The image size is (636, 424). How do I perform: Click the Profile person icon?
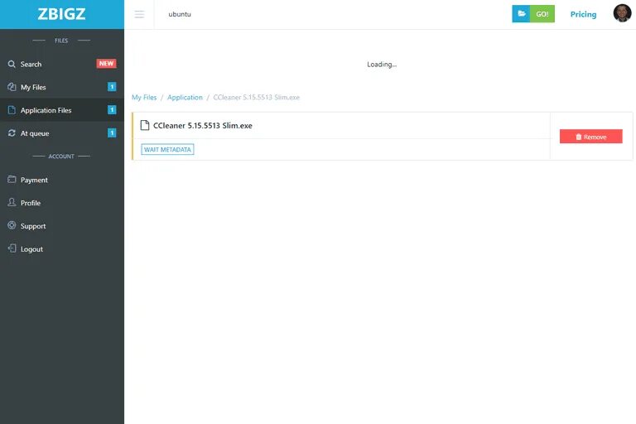pyautogui.click(x=12, y=202)
